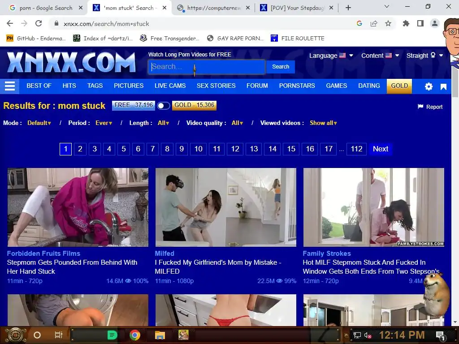Open the Mode Default dropdown
459x344 pixels.
click(39, 123)
